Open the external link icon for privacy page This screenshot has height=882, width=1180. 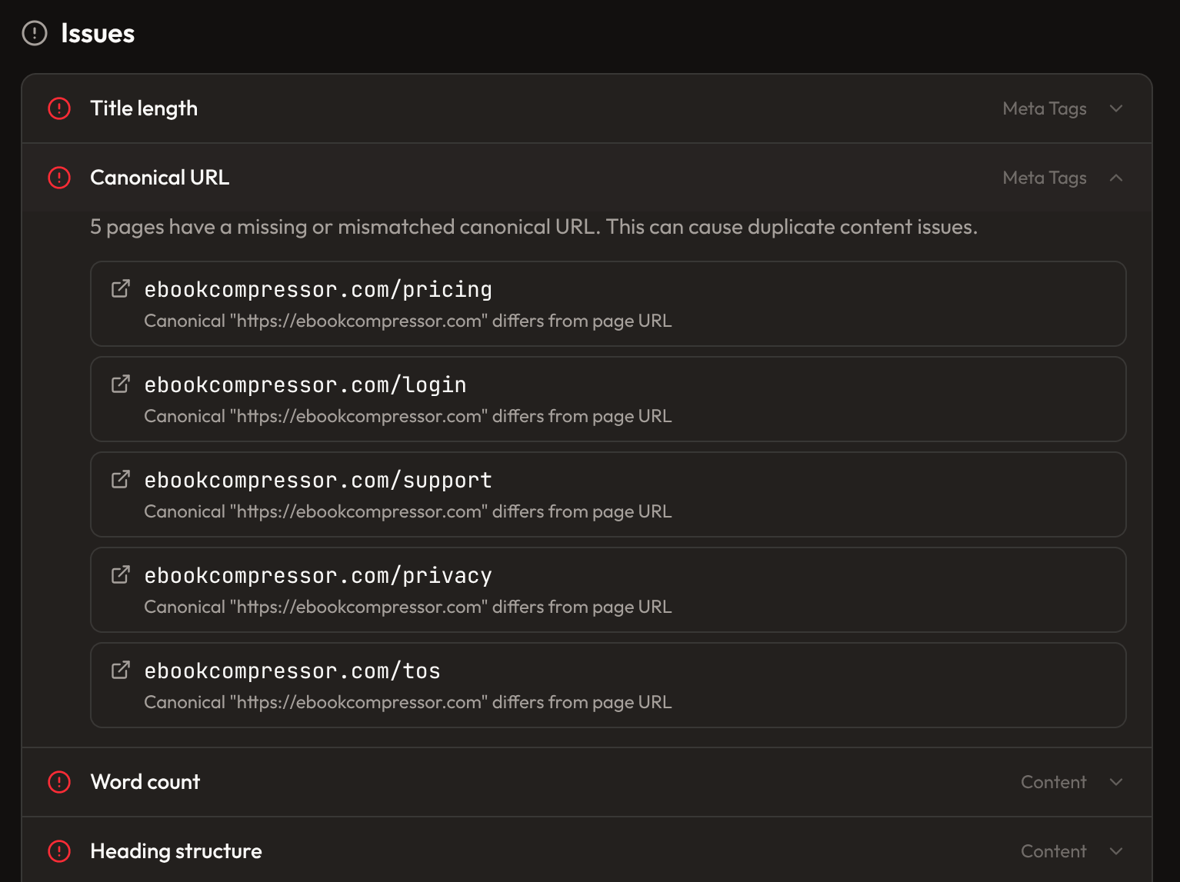click(x=120, y=574)
